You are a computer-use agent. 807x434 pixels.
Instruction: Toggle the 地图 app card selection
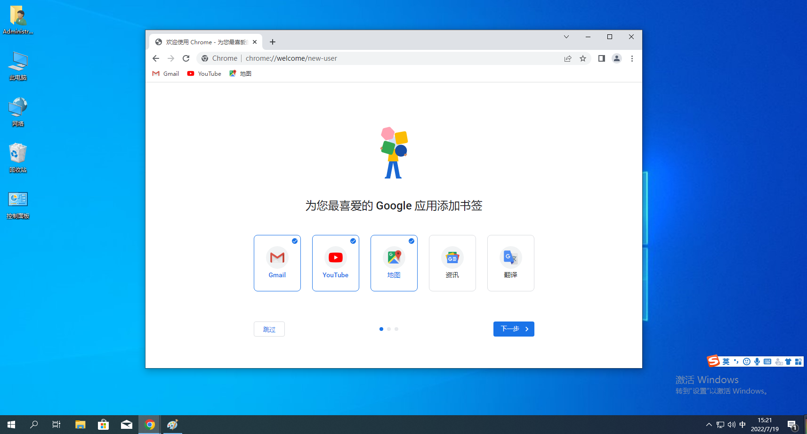coord(394,263)
